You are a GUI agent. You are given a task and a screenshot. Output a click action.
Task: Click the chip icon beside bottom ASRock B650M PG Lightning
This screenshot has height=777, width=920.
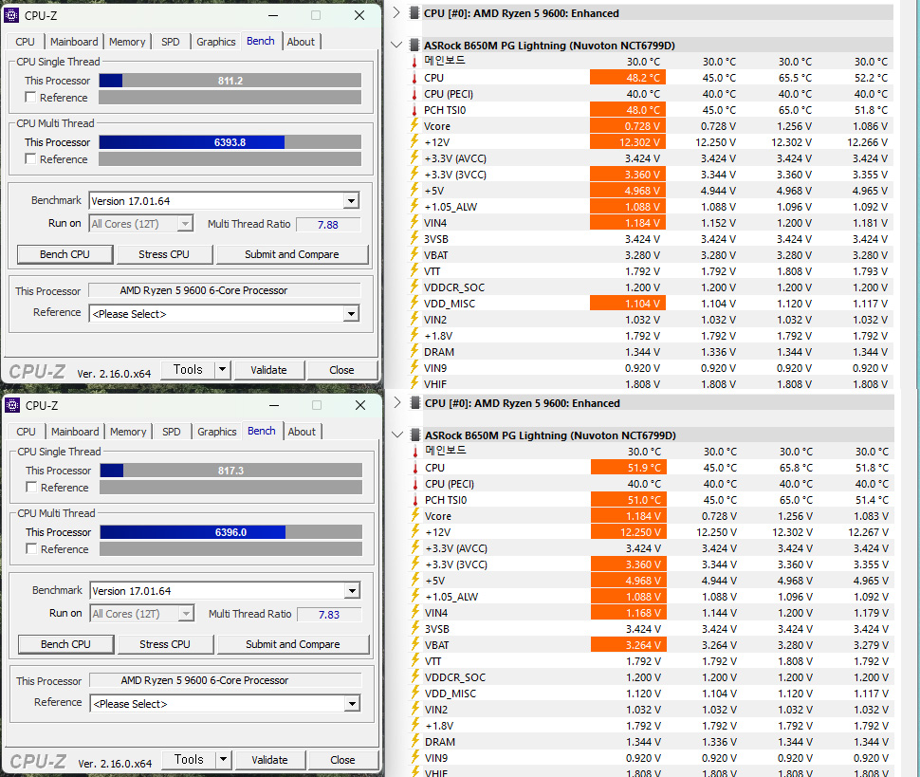(415, 435)
